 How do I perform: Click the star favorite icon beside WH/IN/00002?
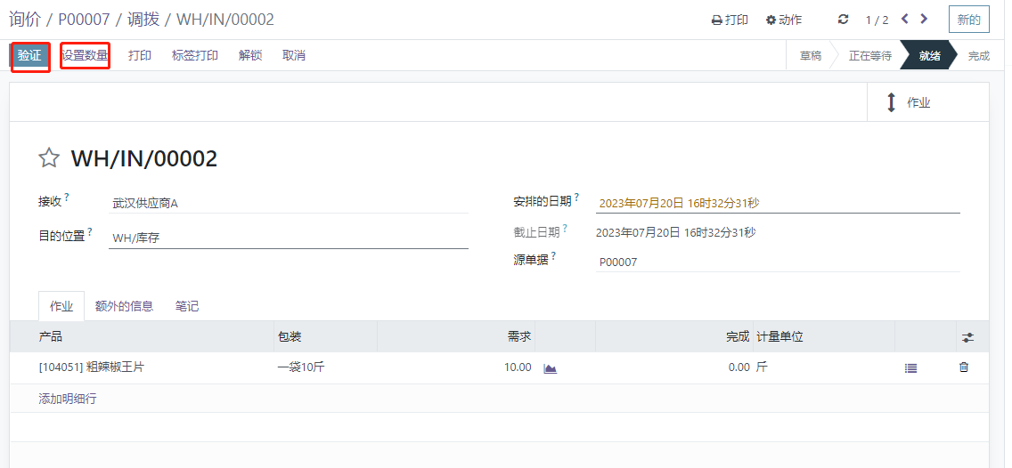click(x=48, y=158)
